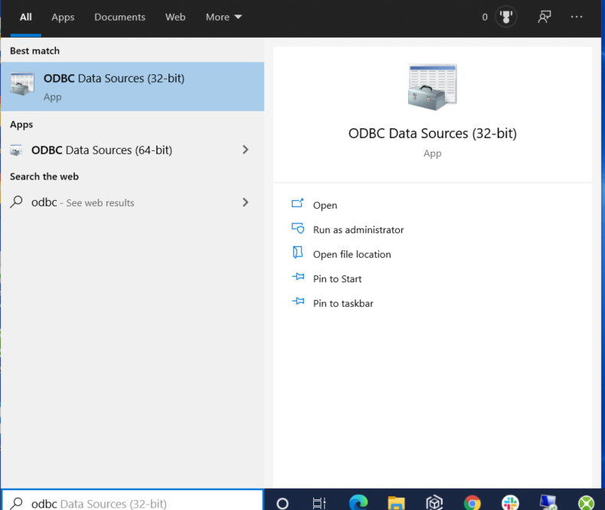This screenshot has width=605, height=510.
Task: Expand the odbc web results chevron
Action: (x=245, y=202)
